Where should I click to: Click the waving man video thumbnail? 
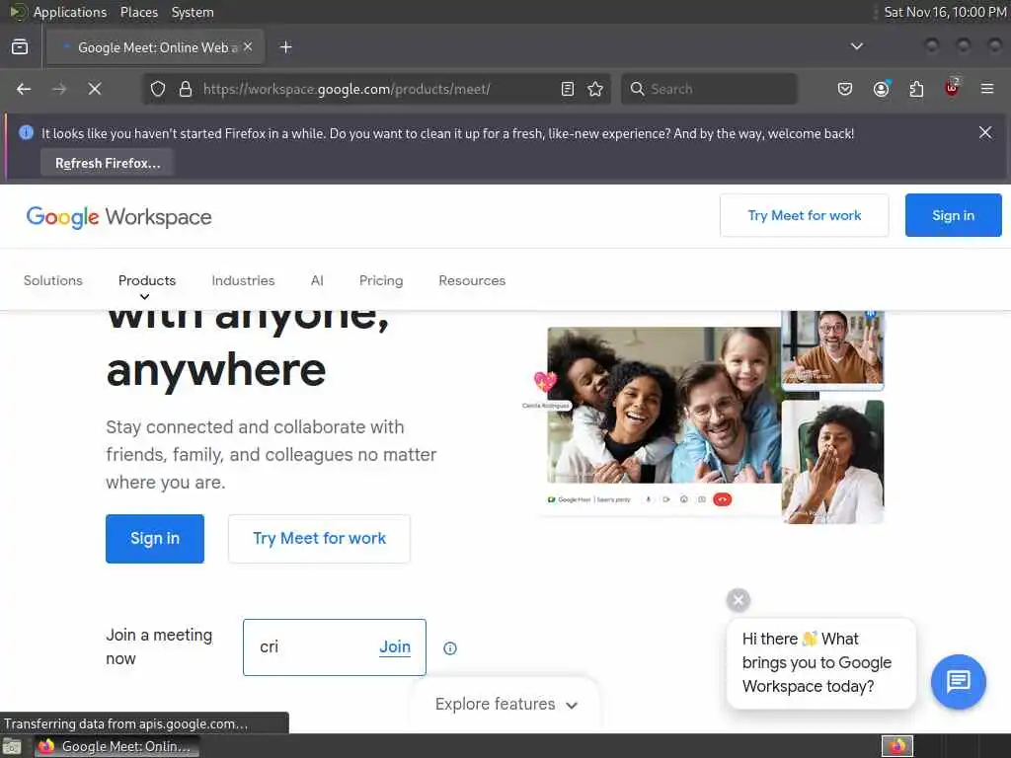click(x=832, y=349)
